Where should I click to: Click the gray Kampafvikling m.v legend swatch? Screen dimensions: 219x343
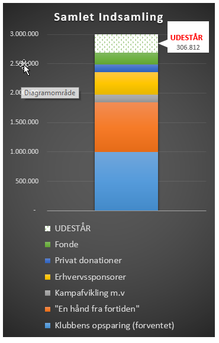click(x=47, y=293)
